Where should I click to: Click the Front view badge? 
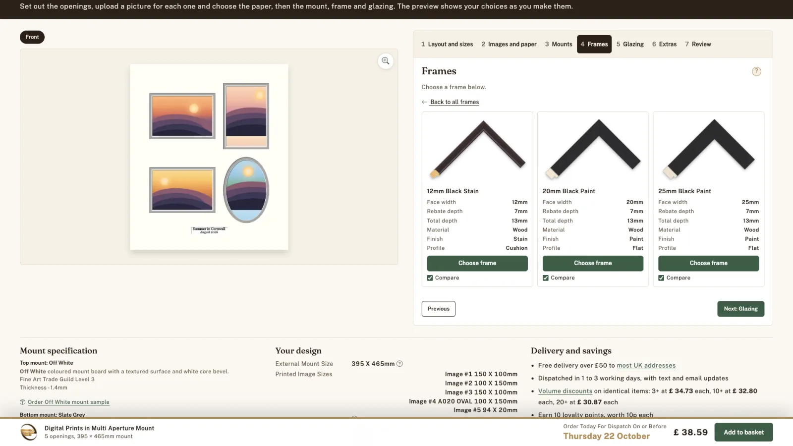(x=32, y=37)
